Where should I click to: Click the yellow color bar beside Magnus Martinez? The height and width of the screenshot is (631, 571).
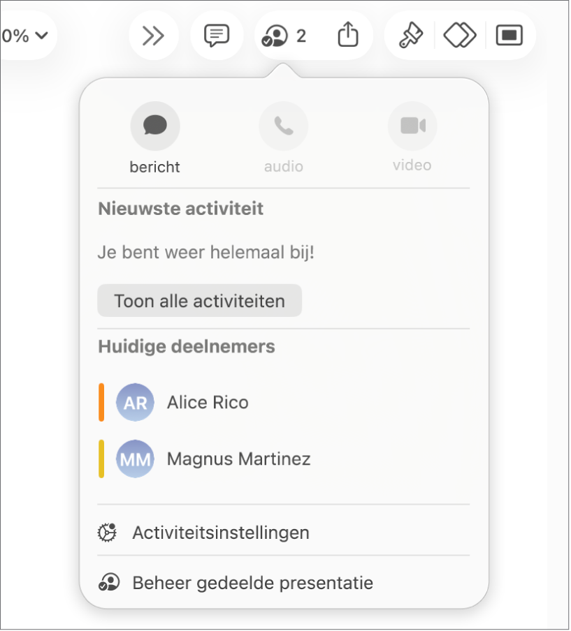pos(101,459)
